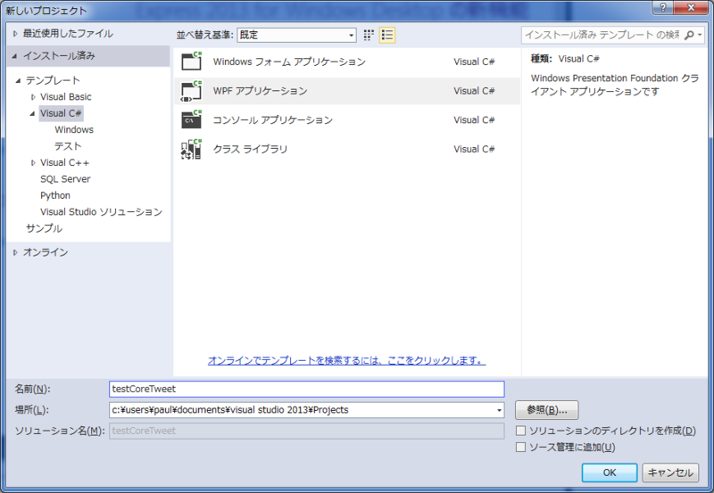Image resolution: width=714 pixels, height=493 pixels.
Task: Select the Windows フォーム アプリケーション template icon
Action: pos(191,62)
